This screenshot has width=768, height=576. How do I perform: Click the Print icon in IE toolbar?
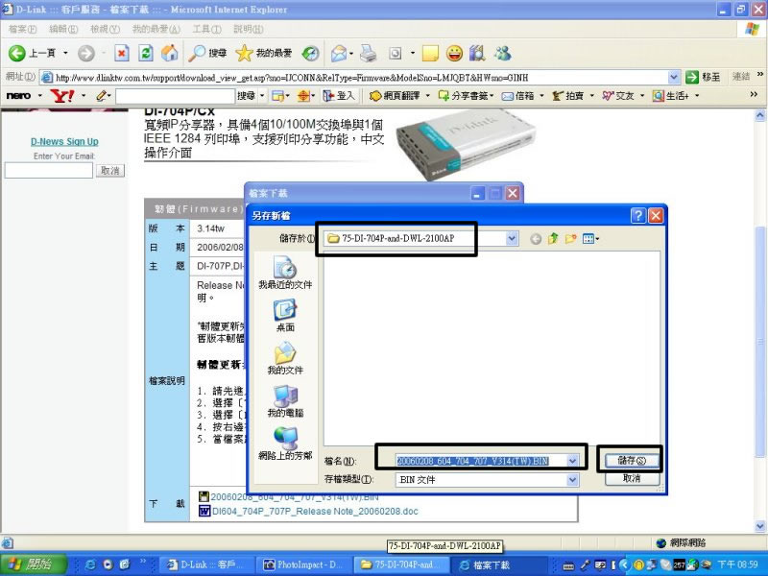pos(369,53)
